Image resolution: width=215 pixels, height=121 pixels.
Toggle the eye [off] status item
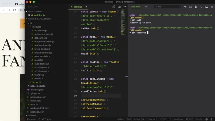tap(189, 119)
